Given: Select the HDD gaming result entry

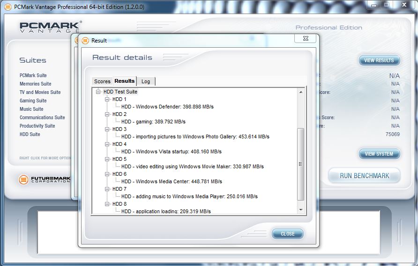Looking at the screenshot, I should click(x=153, y=122).
